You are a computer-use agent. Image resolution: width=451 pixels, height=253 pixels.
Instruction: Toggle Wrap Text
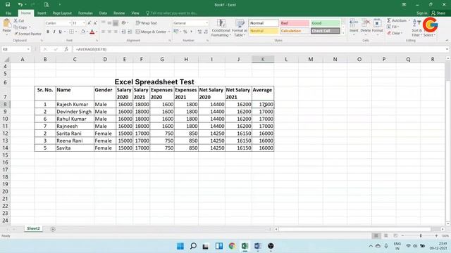147,23
